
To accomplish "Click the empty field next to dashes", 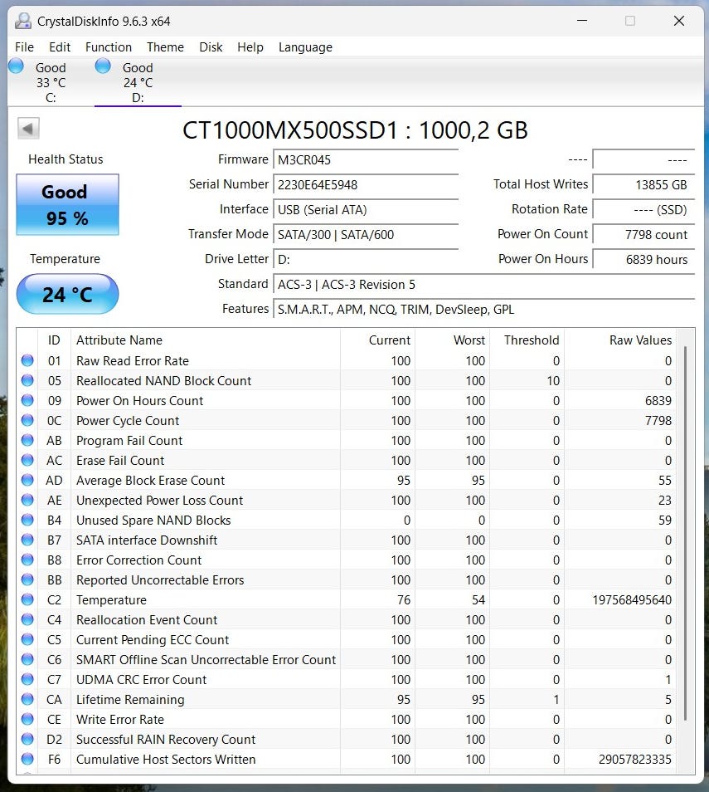I will pyautogui.click(x=643, y=160).
